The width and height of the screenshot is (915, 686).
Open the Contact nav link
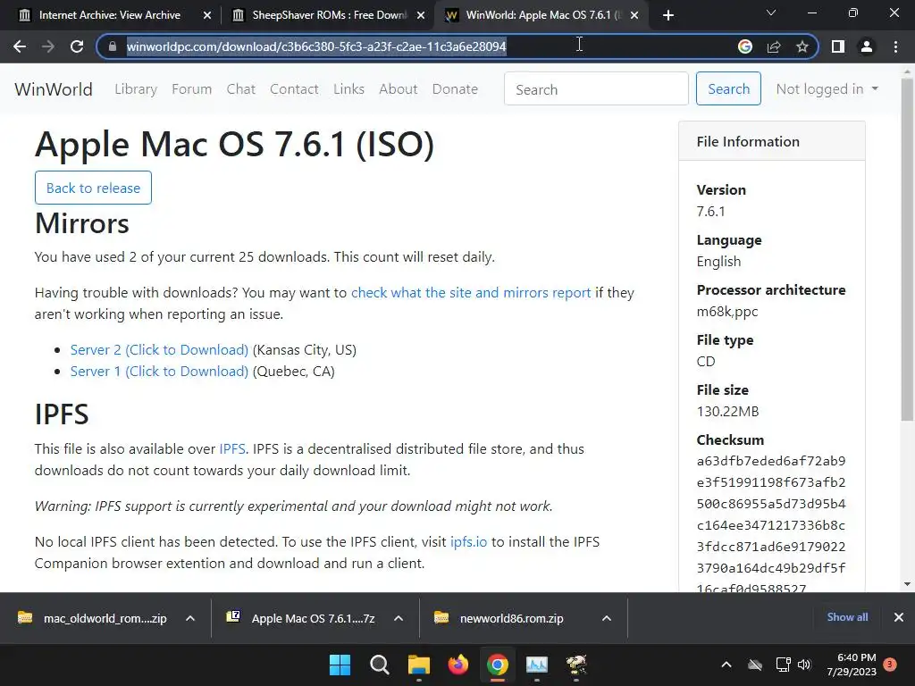[x=294, y=89]
